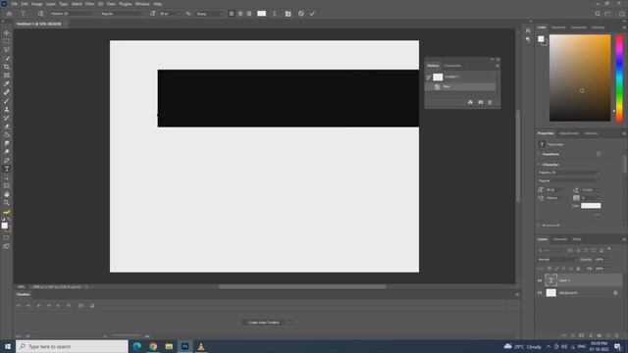Hide the Background layer
The width and height of the screenshot is (628, 353).
coord(540,293)
